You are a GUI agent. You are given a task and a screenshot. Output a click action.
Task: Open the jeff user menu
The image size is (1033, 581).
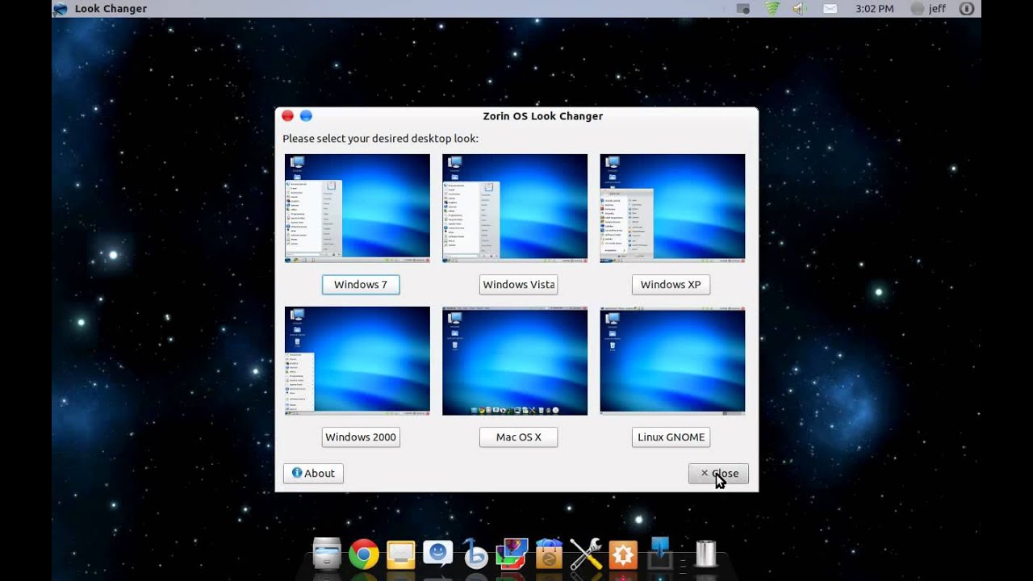pyautogui.click(x=928, y=9)
